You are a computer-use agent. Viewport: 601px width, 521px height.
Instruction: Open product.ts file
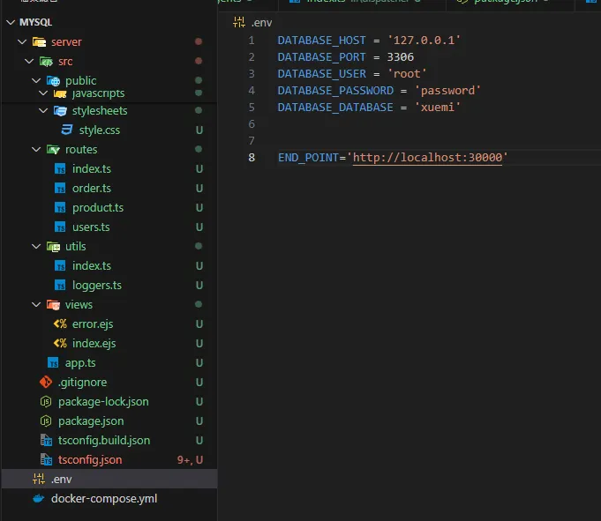[98, 208]
